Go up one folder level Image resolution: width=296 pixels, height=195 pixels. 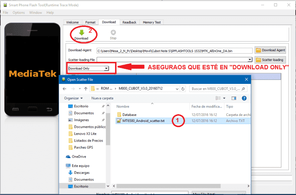coord(86,89)
